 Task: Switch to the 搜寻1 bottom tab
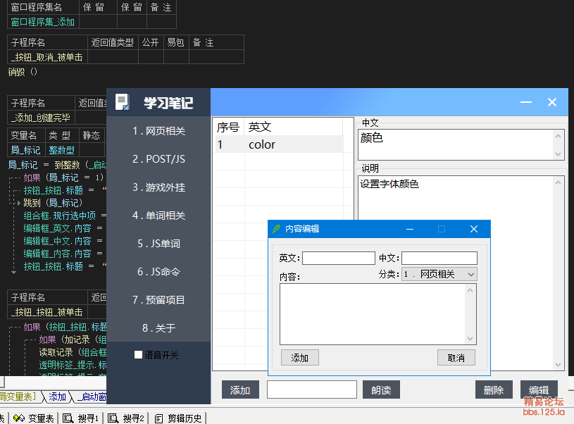click(x=80, y=418)
